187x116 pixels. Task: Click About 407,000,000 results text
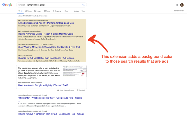tap(33, 16)
